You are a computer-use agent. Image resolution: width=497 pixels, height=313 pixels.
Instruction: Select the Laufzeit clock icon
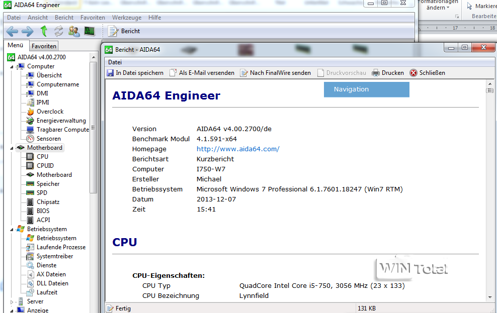[x=30, y=292]
